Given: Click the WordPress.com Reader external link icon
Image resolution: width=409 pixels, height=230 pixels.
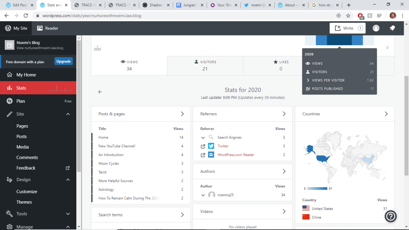Looking at the screenshot, I should click(203, 155).
